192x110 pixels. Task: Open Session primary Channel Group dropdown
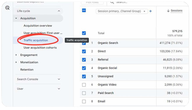click(x=122, y=11)
